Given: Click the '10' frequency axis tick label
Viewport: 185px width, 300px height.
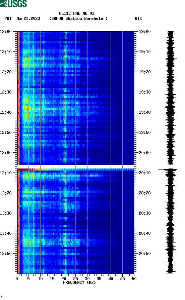Looking at the screenshot, I should [40, 279].
